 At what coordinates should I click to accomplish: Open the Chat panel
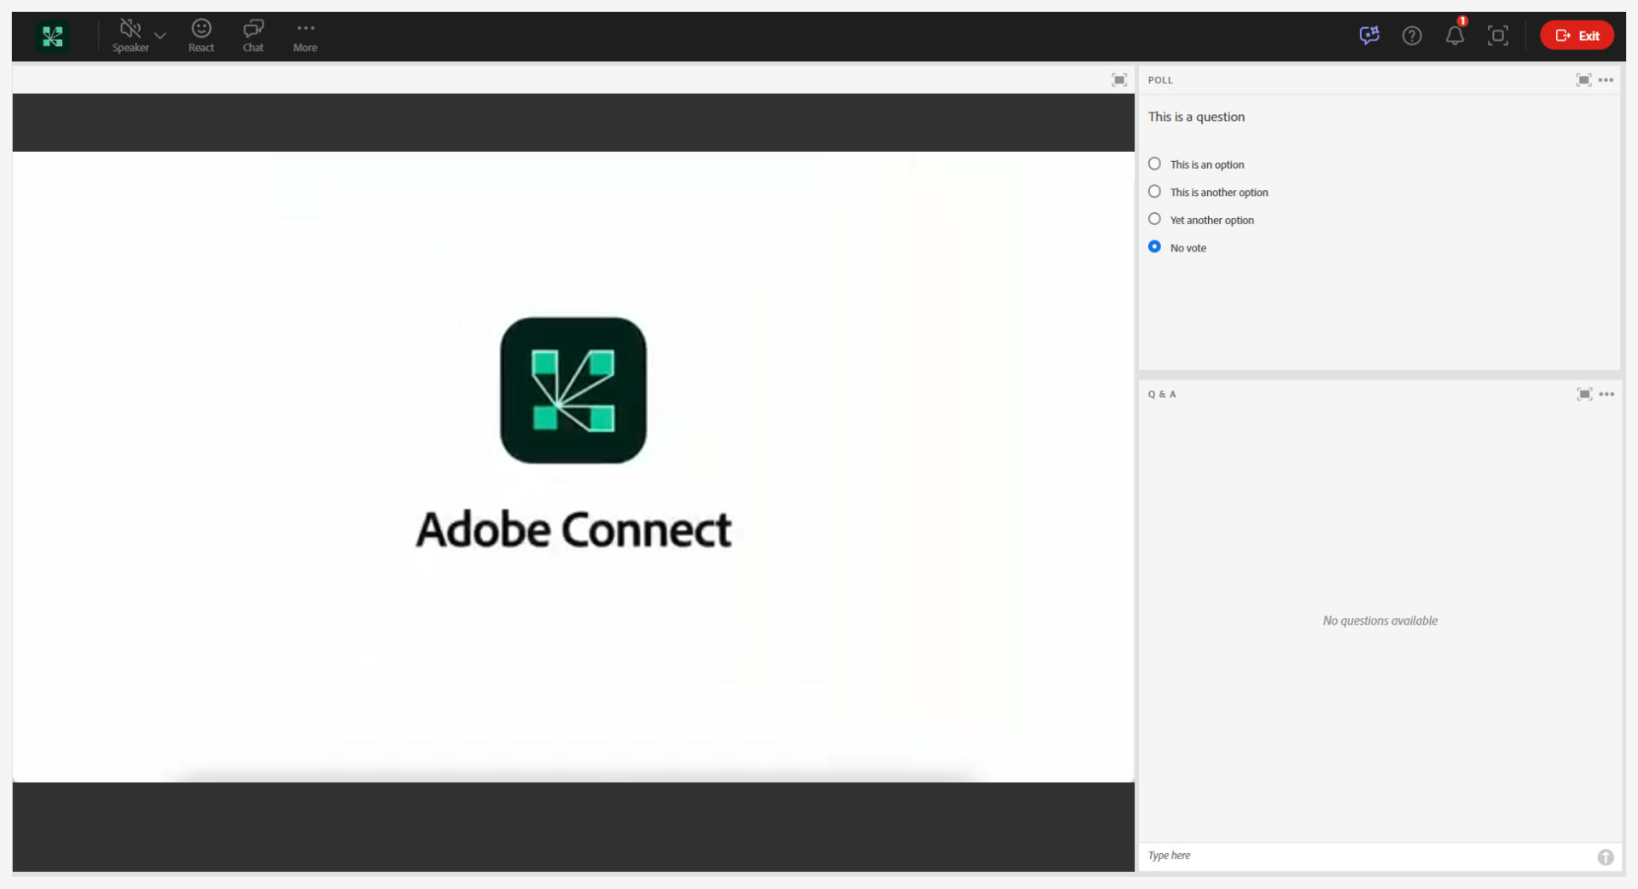pos(253,36)
